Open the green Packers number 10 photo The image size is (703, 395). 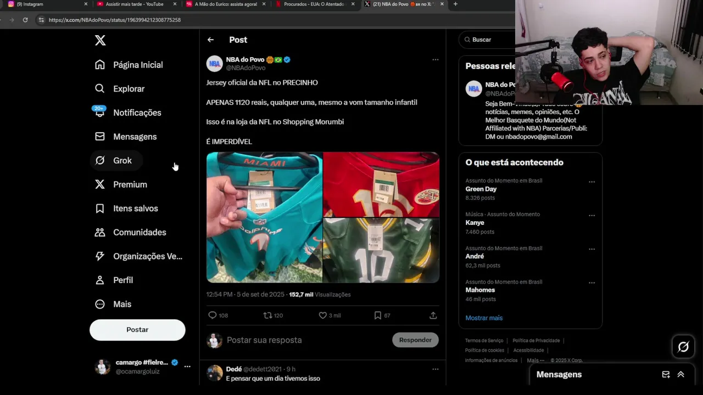tap(381, 250)
